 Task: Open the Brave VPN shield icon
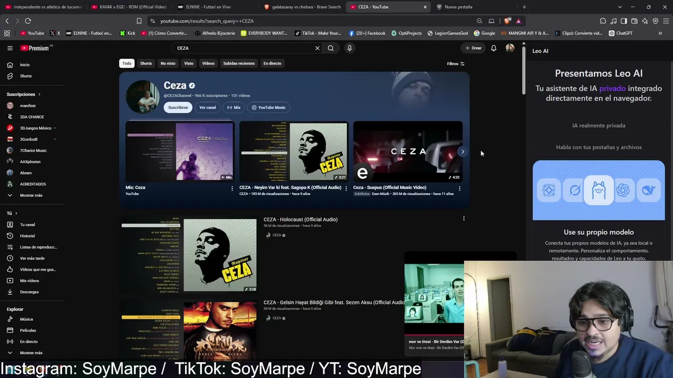655,21
